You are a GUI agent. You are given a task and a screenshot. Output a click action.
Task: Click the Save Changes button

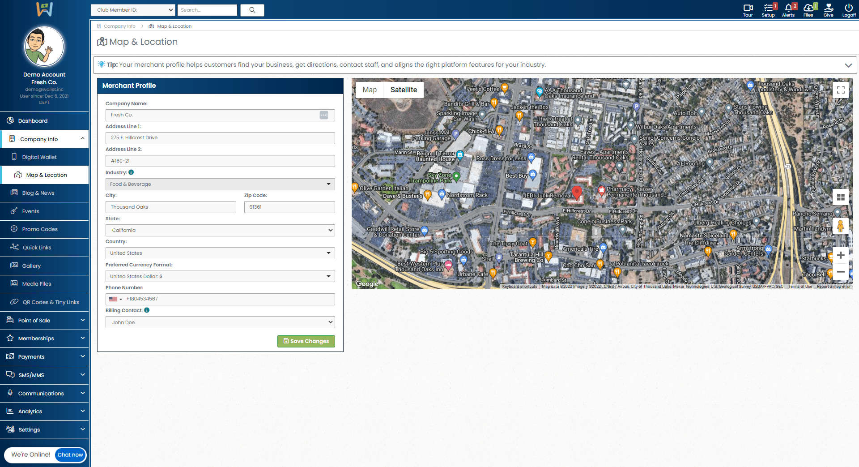coord(306,341)
